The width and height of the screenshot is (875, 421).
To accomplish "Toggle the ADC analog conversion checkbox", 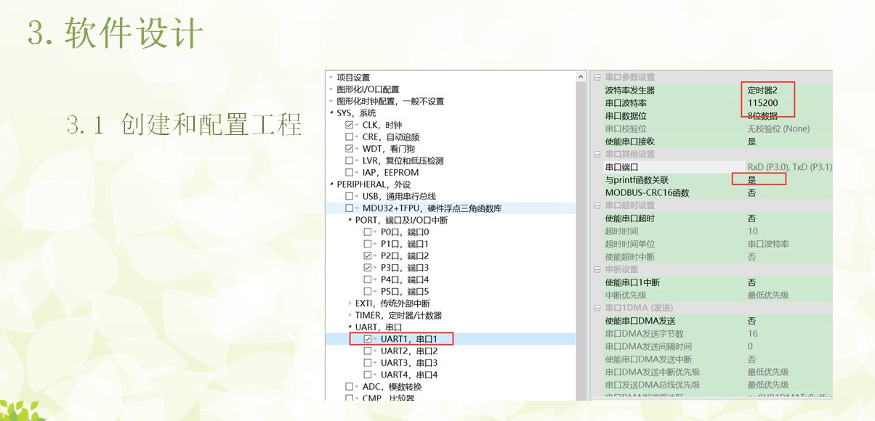I will (350, 387).
